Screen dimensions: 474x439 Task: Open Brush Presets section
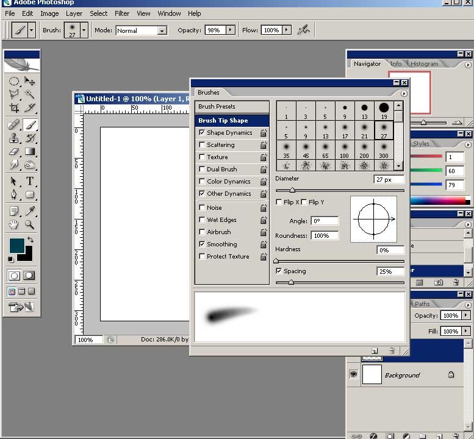click(232, 107)
